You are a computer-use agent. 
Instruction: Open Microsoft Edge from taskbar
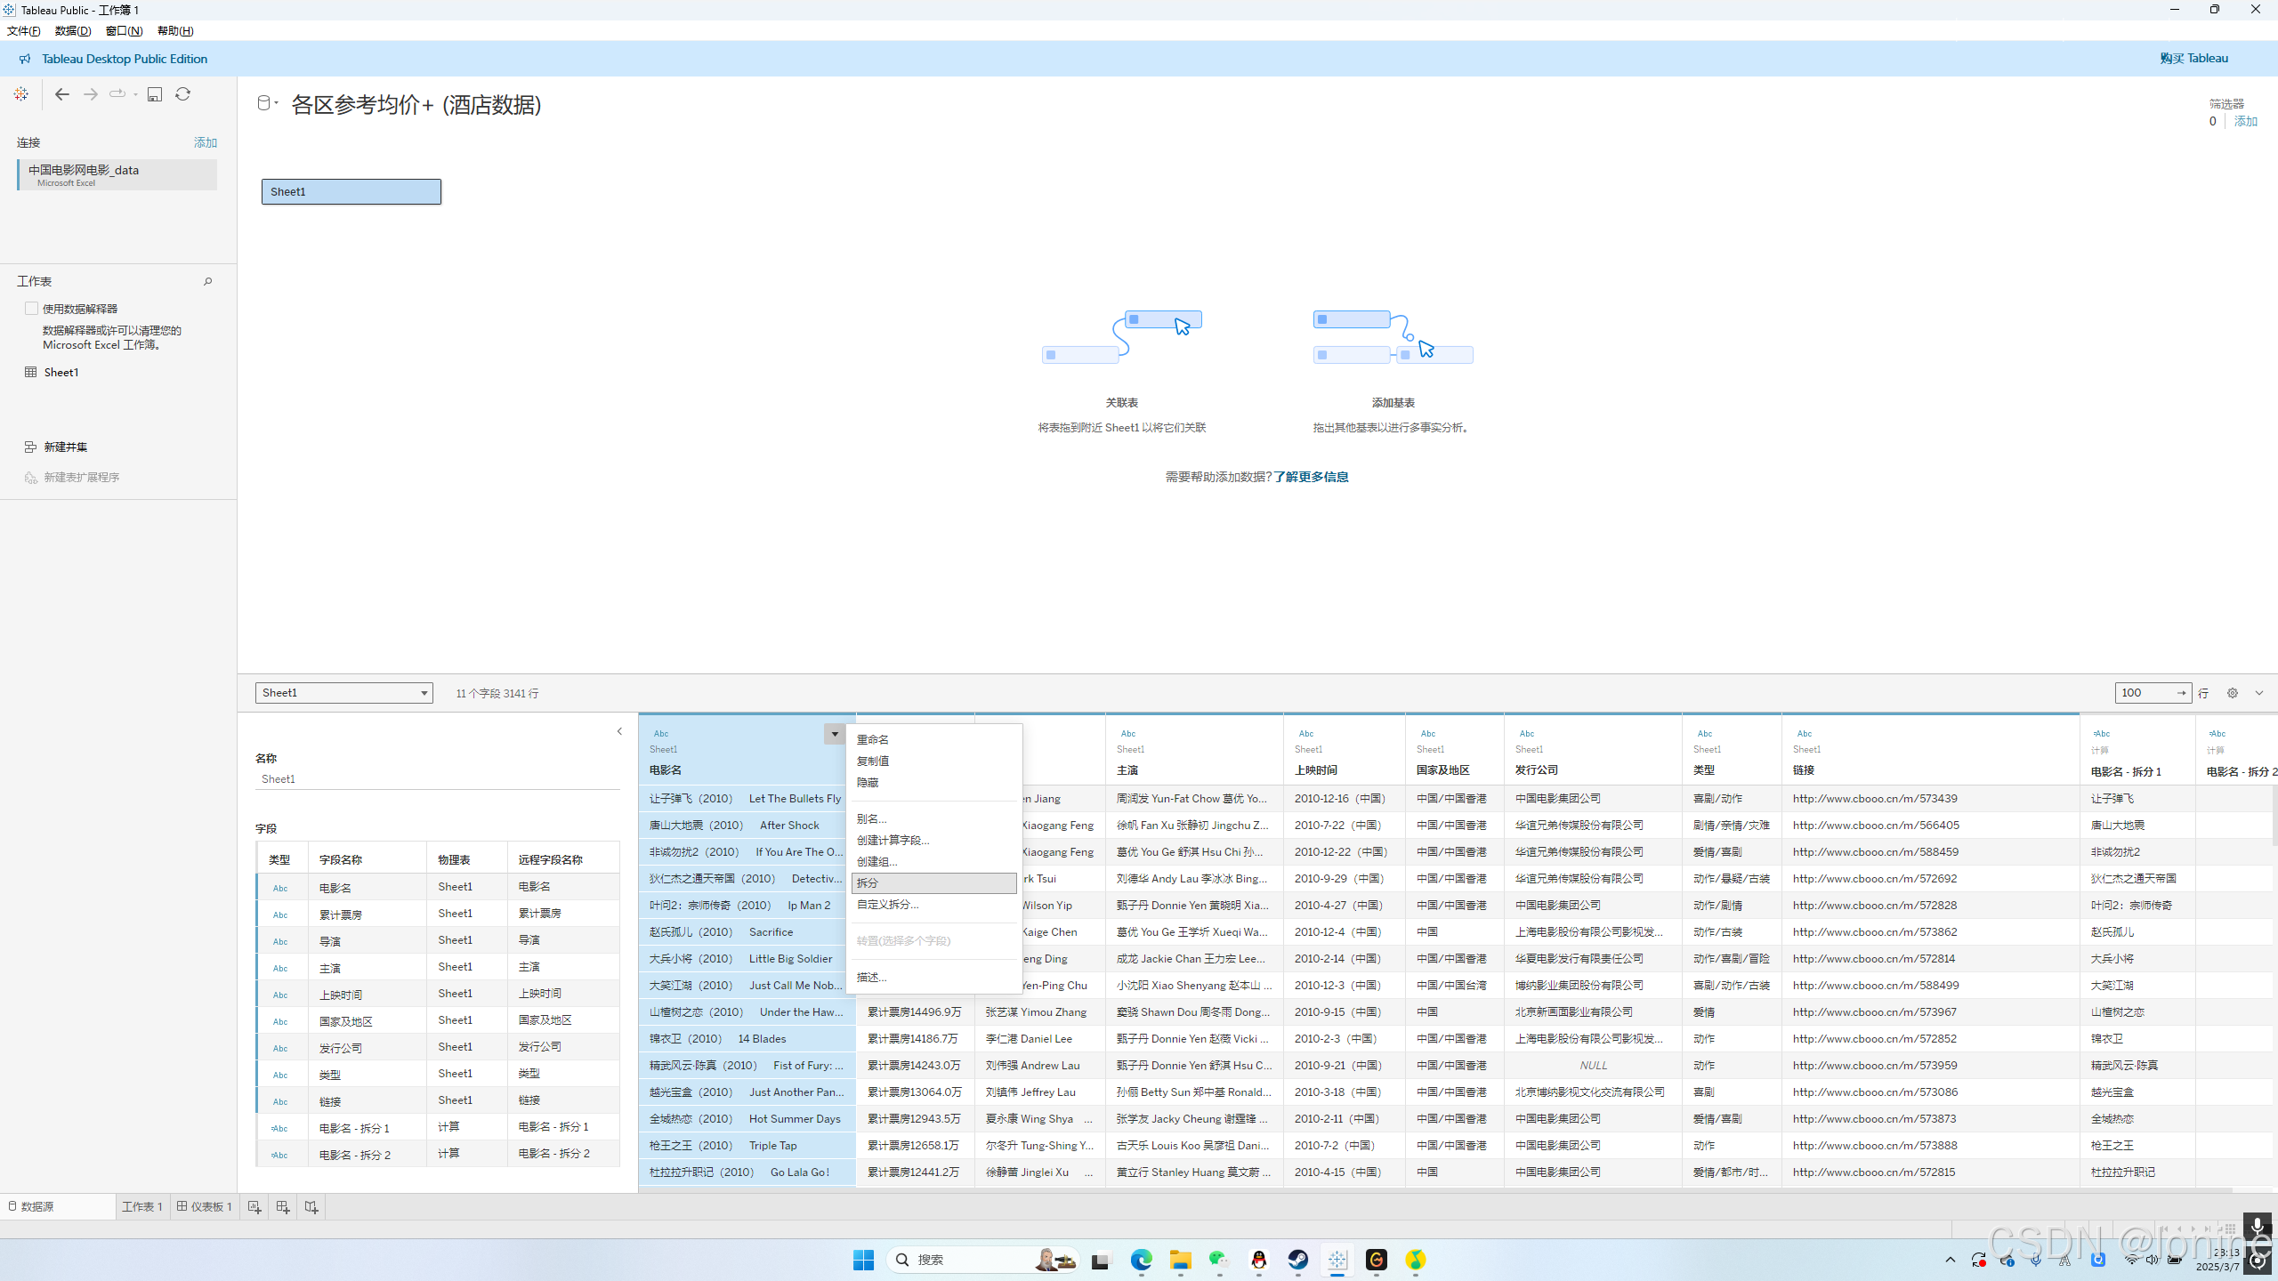1141,1260
